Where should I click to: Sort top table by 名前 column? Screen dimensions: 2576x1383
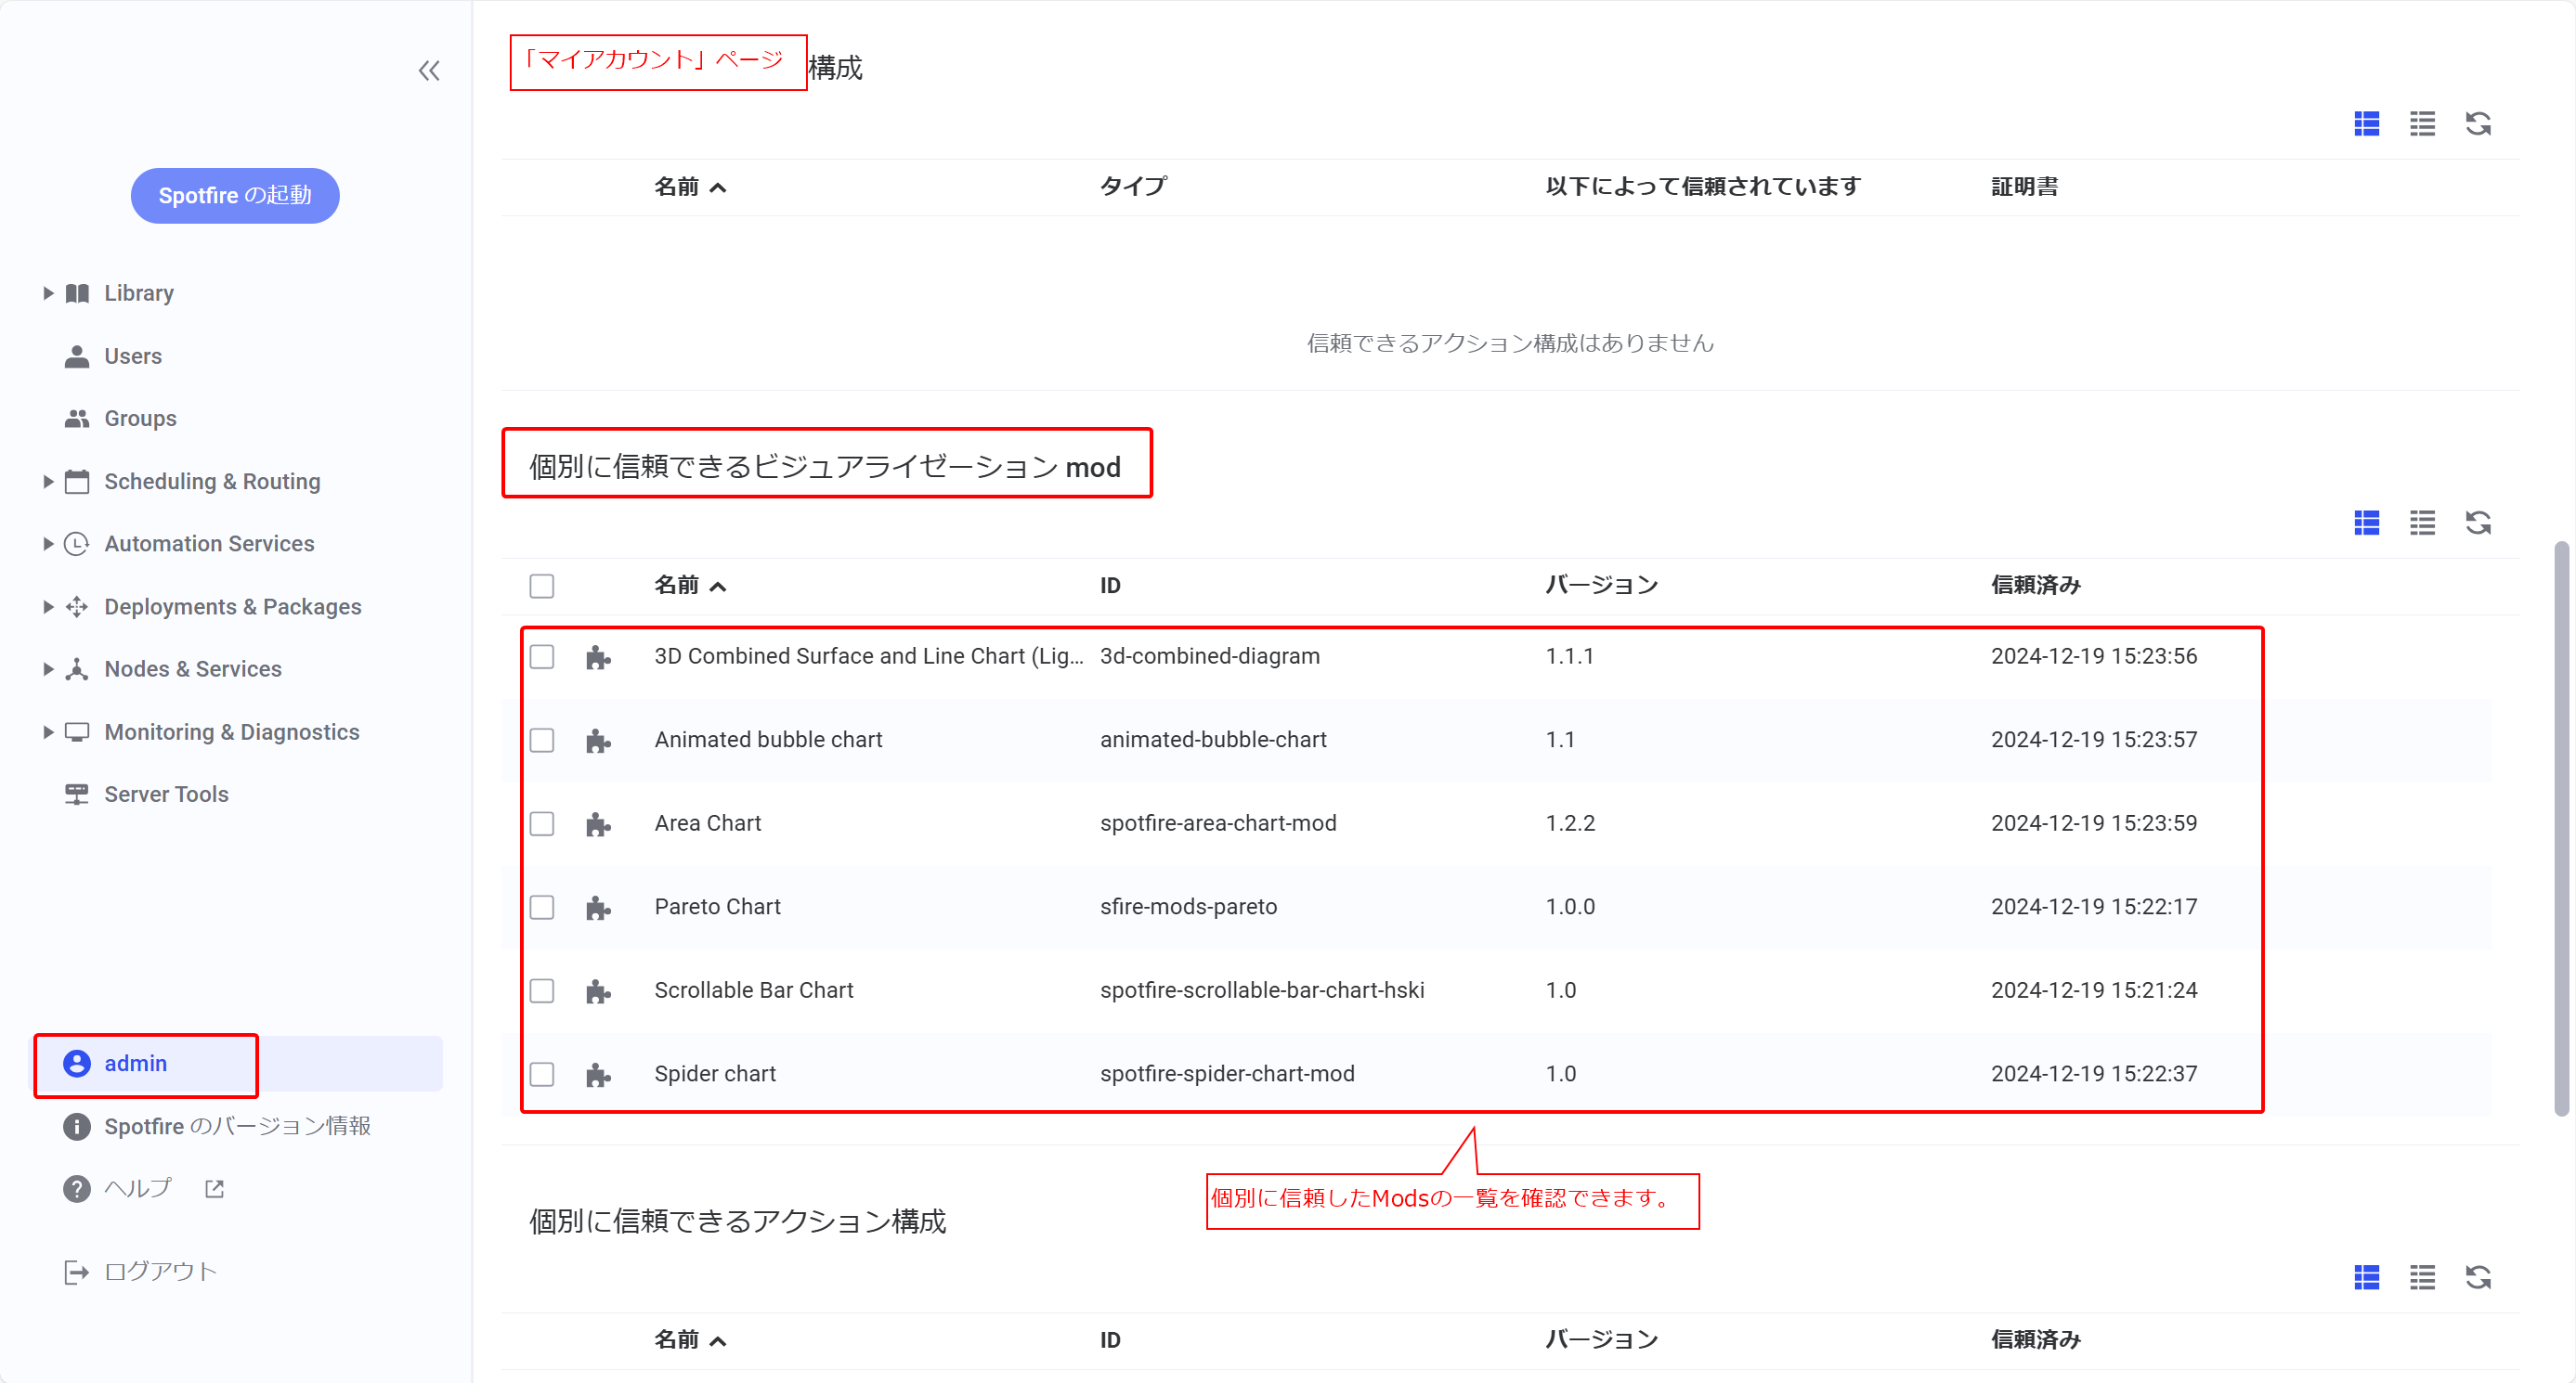tap(690, 187)
